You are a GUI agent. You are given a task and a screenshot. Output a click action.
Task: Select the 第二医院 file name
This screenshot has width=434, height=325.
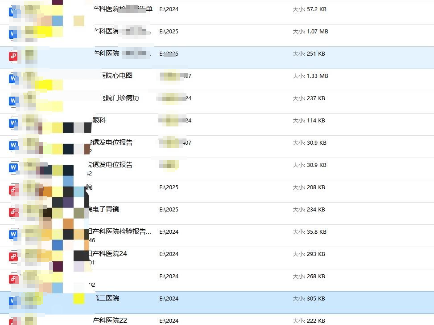point(107,298)
